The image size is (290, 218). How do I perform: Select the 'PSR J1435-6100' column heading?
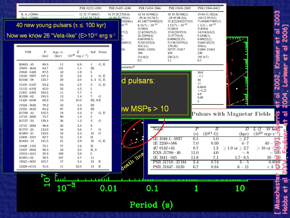(x=120, y=8)
